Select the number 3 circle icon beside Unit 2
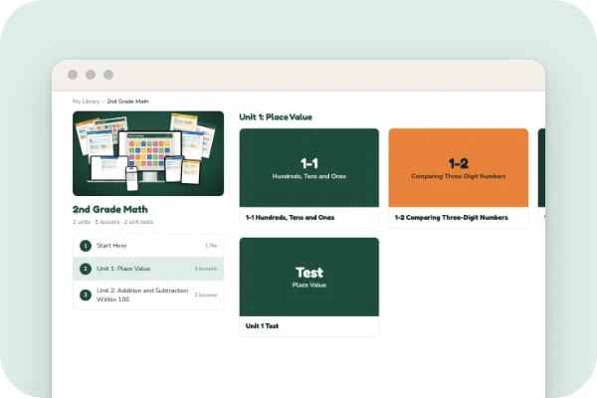The image size is (597, 398). 86,295
